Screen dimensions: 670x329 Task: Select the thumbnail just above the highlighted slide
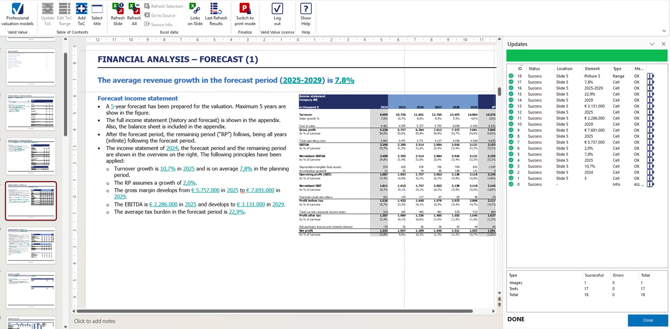(31, 157)
